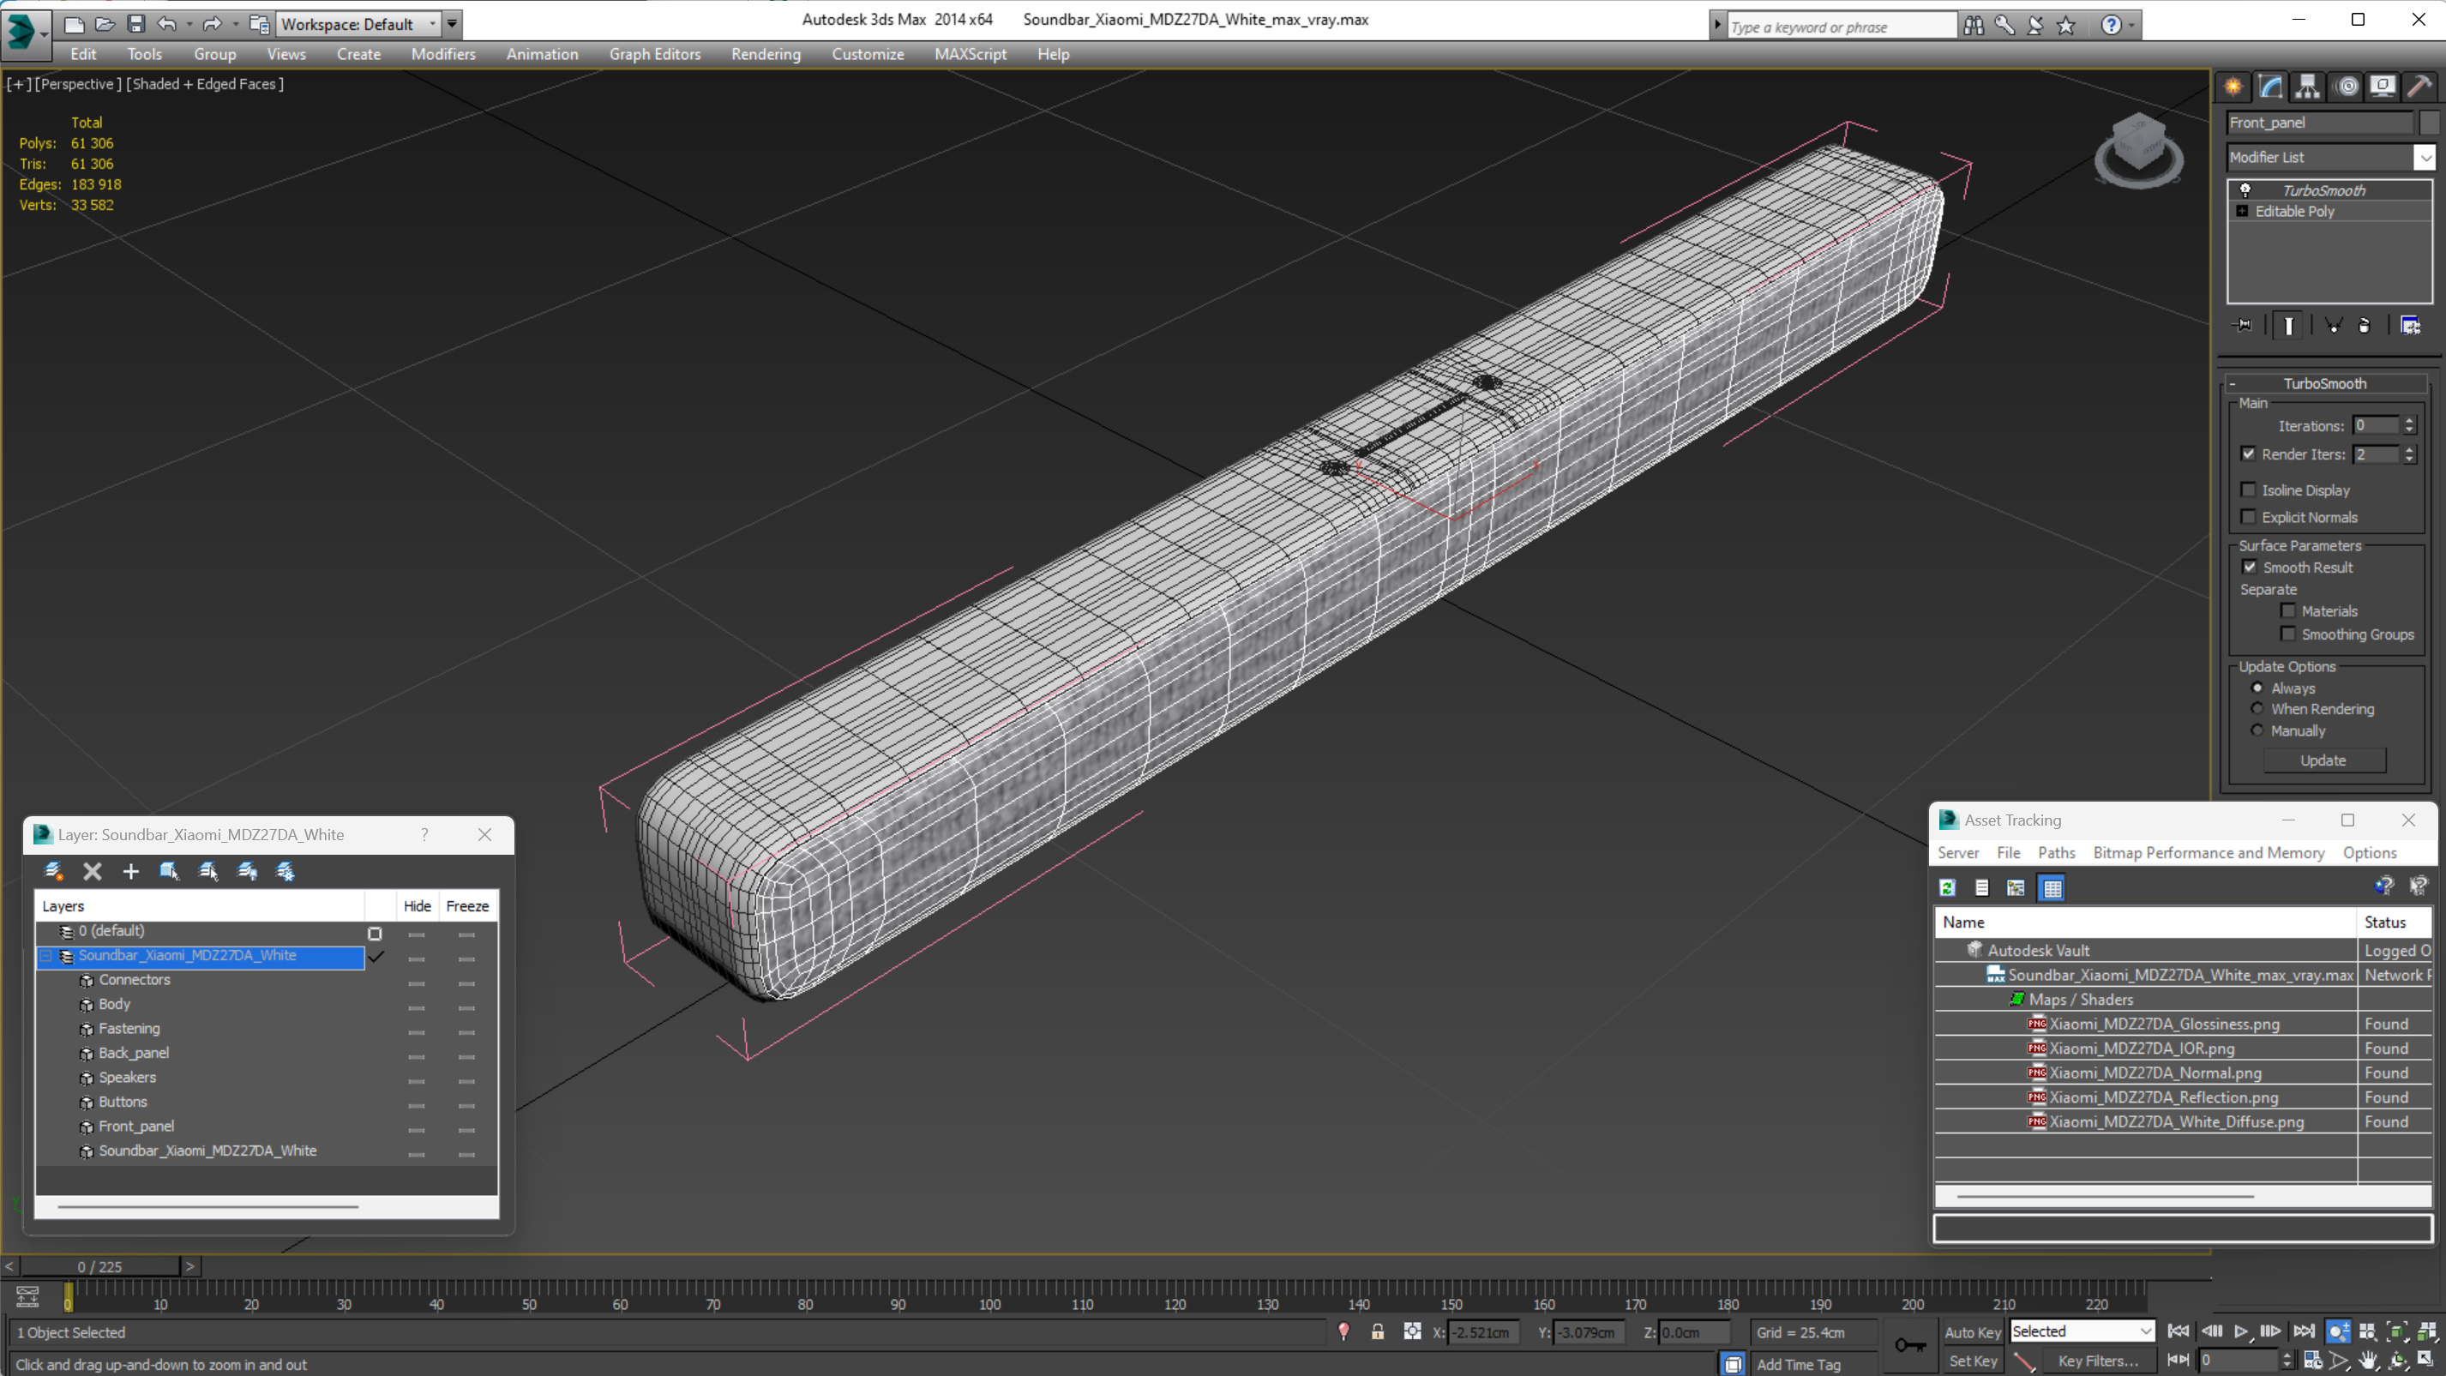
Task: Expand the Editable Poly stack entry
Action: (x=2243, y=211)
